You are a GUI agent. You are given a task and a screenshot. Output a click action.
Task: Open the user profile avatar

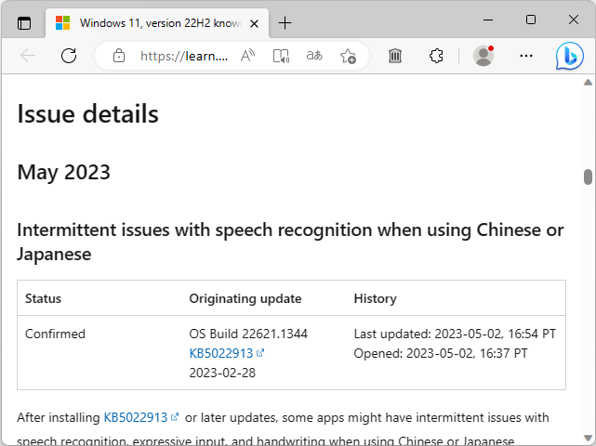(x=483, y=56)
